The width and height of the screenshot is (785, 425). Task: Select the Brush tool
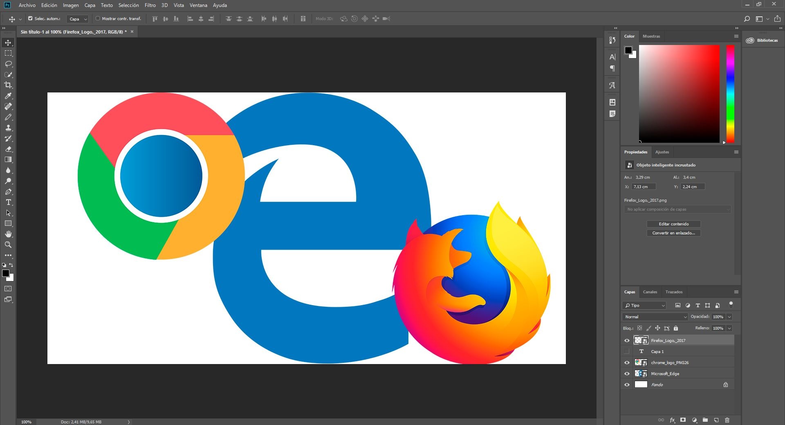click(8, 117)
